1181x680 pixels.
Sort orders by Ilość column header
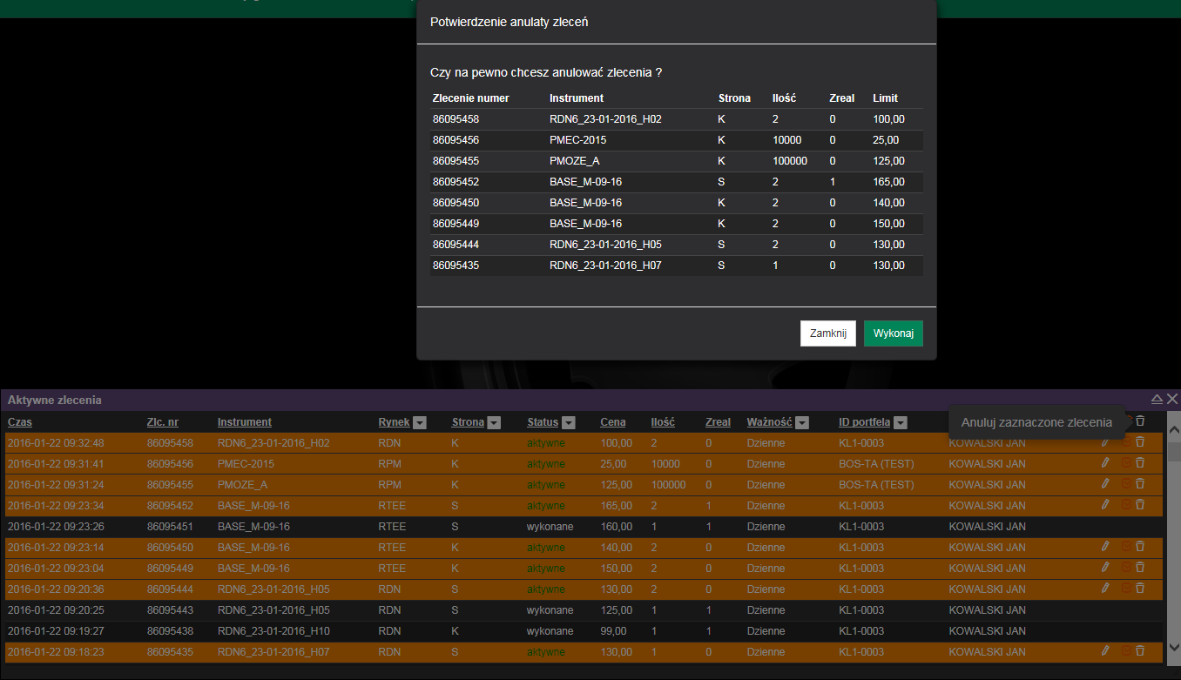coord(663,422)
